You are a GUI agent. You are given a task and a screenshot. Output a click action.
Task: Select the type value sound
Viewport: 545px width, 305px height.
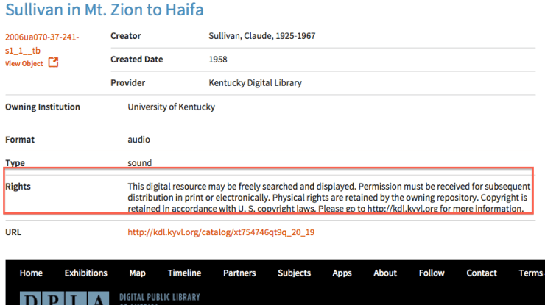pos(139,162)
